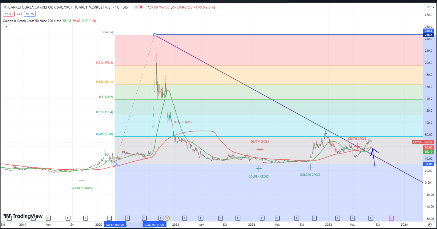
Task: Click the −1.95 (−2.81%) change value
Action: pos(204,7)
